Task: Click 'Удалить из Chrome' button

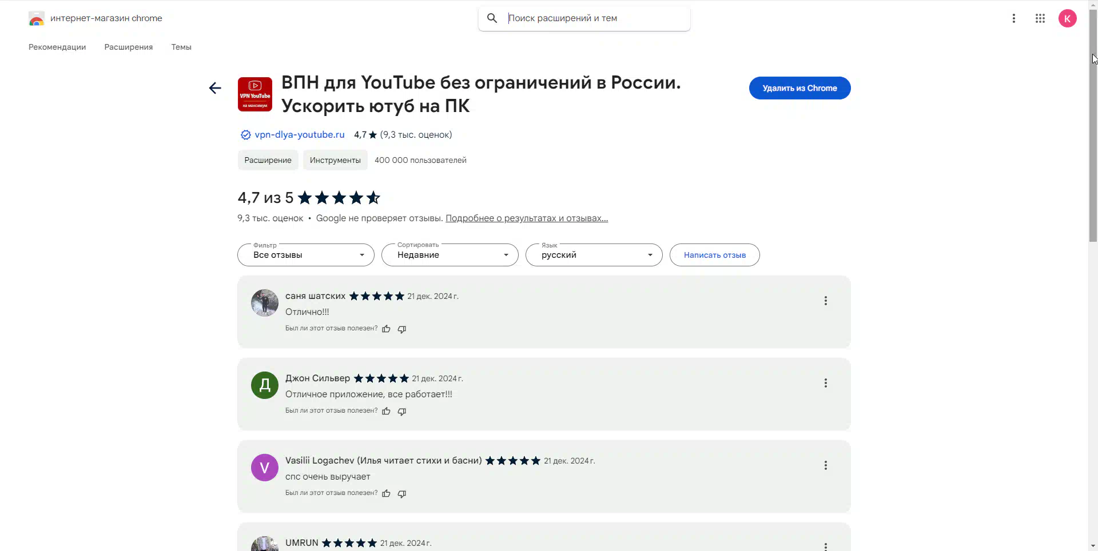Action: [800, 88]
